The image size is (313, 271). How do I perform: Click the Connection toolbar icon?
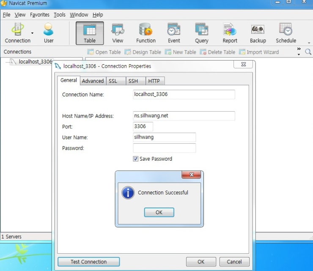click(x=18, y=33)
